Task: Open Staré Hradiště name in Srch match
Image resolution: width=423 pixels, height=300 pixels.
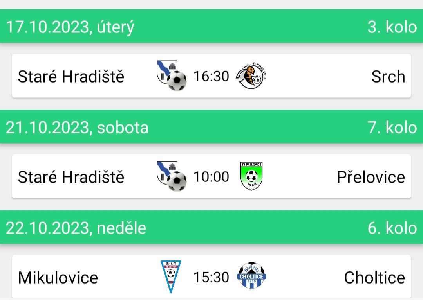Action: point(71,77)
